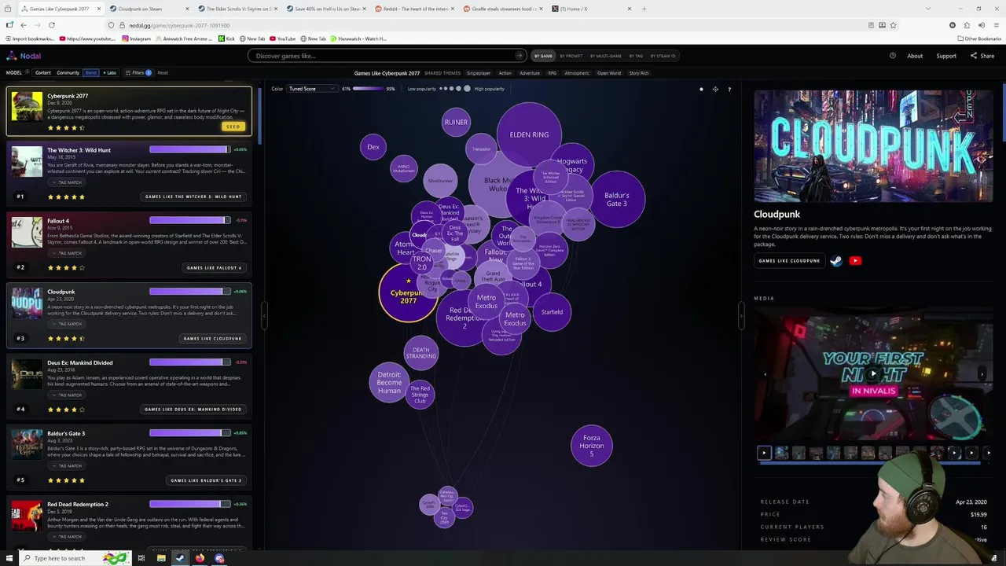Open the Hurawatch bookmark

tap(359, 39)
